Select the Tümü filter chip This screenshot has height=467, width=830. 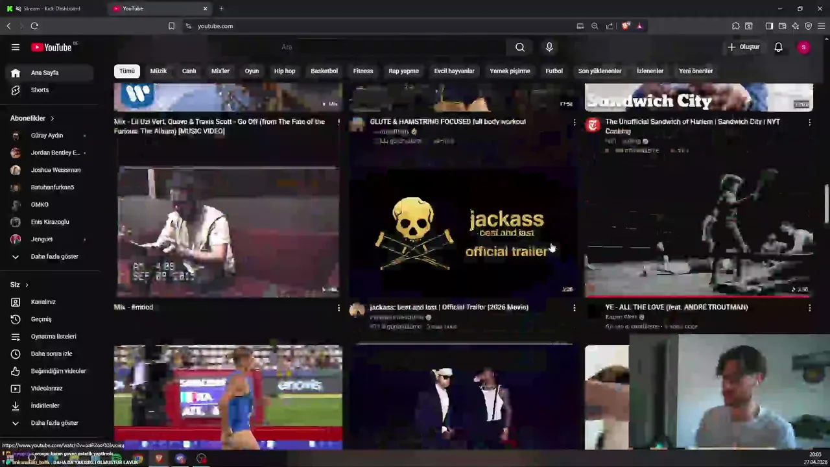coord(126,71)
